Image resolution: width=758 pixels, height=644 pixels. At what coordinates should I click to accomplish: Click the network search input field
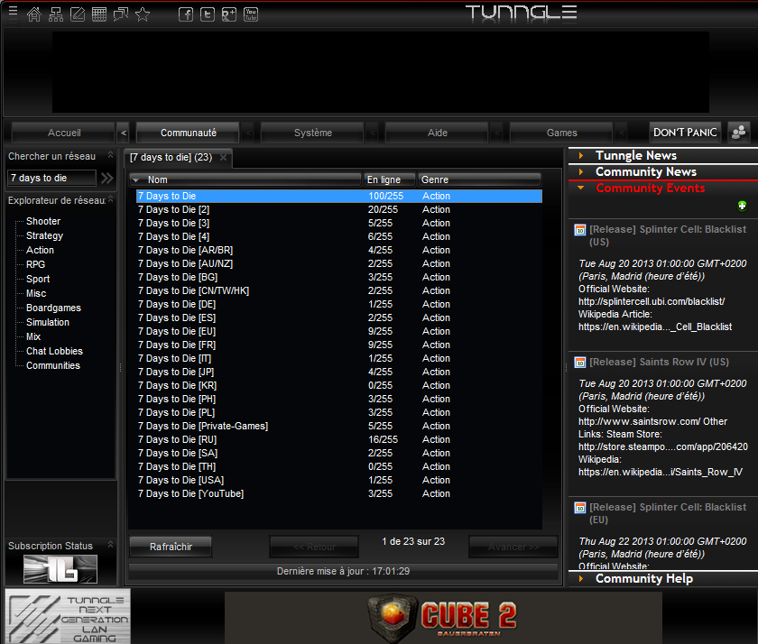[x=51, y=179]
